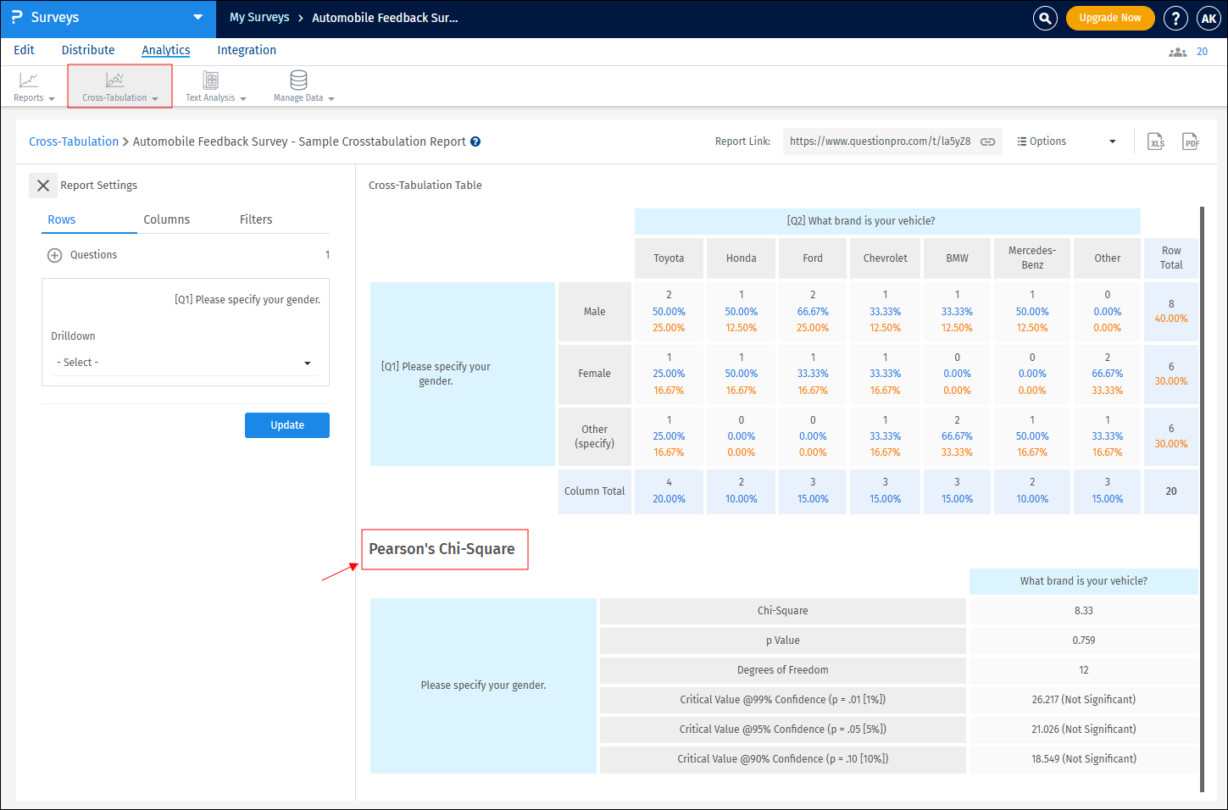
Task: Expand the Drilldown Select dropdown
Action: (x=184, y=363)
